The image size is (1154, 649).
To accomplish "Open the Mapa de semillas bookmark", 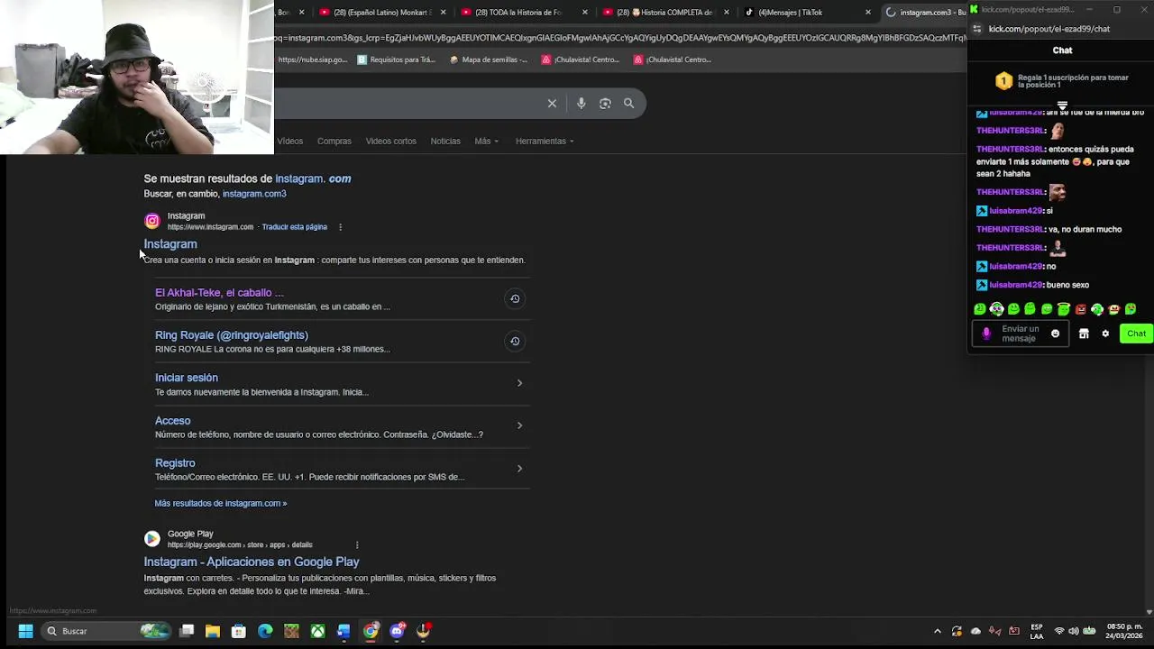I will [489, 59].
